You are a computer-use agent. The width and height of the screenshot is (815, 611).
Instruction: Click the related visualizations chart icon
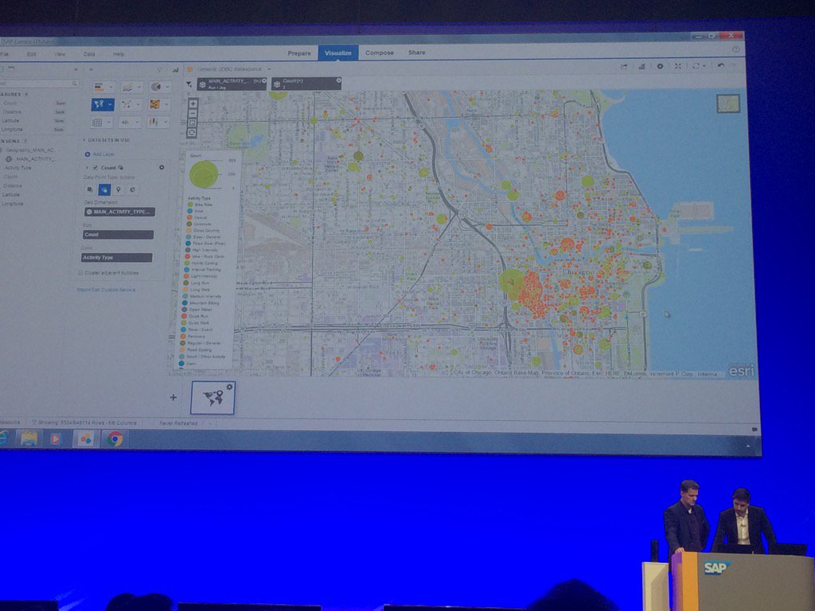pos(175,70)
